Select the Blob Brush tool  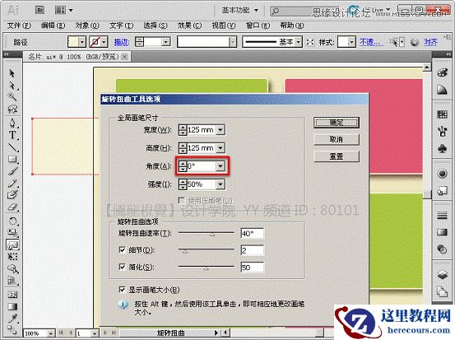click(12, 195)
